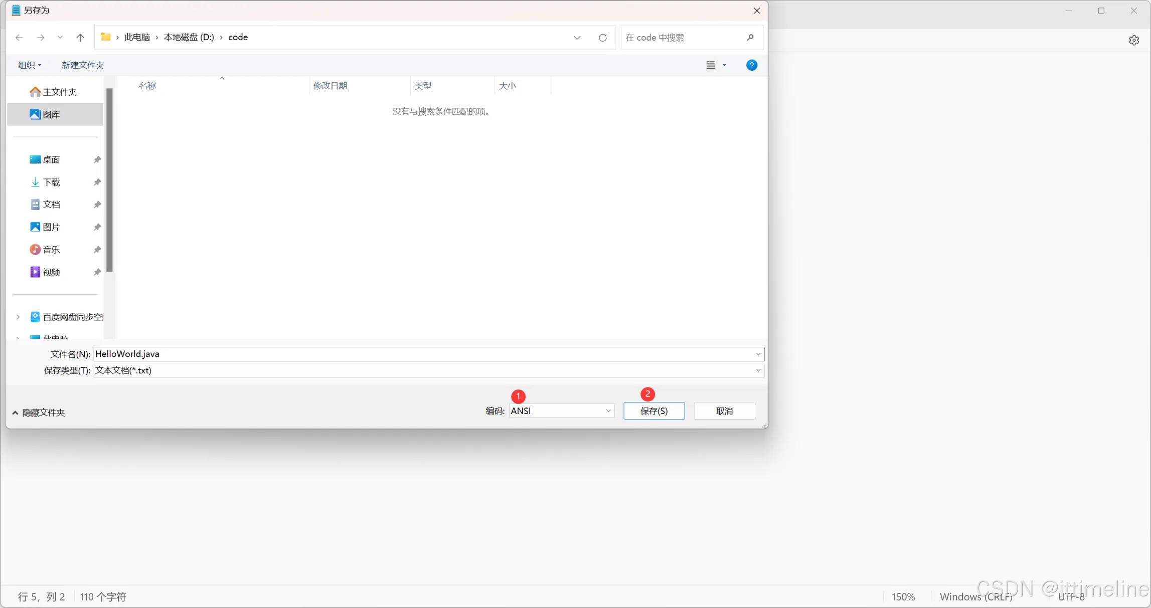
Task: Go to 主文件夹 home folder
Action: [59, 92]
